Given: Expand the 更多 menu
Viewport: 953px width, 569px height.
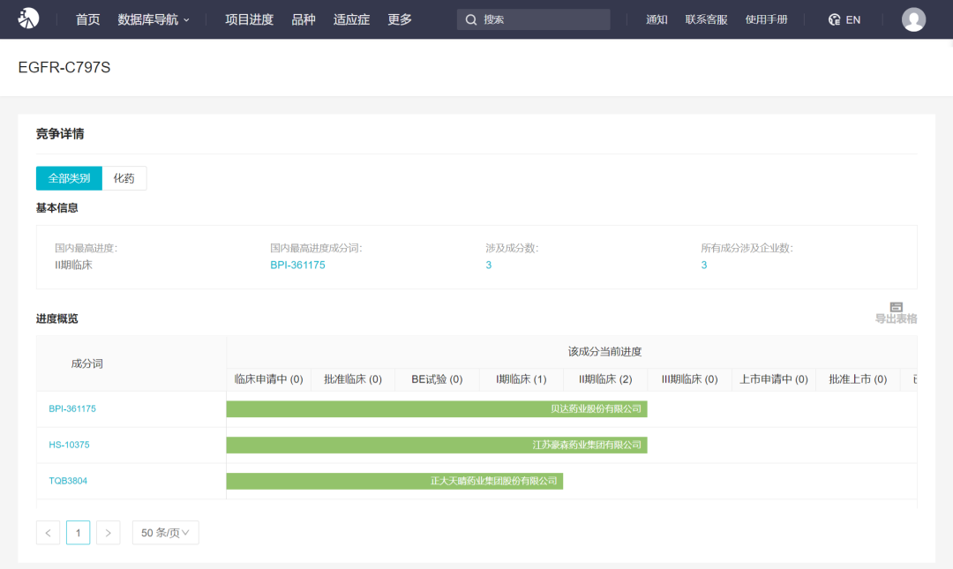Looking at the screenshot, I should pos(400,19).
